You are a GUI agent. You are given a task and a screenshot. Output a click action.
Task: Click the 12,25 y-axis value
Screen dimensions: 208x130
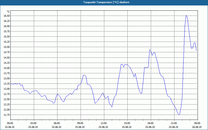(6, 105)
